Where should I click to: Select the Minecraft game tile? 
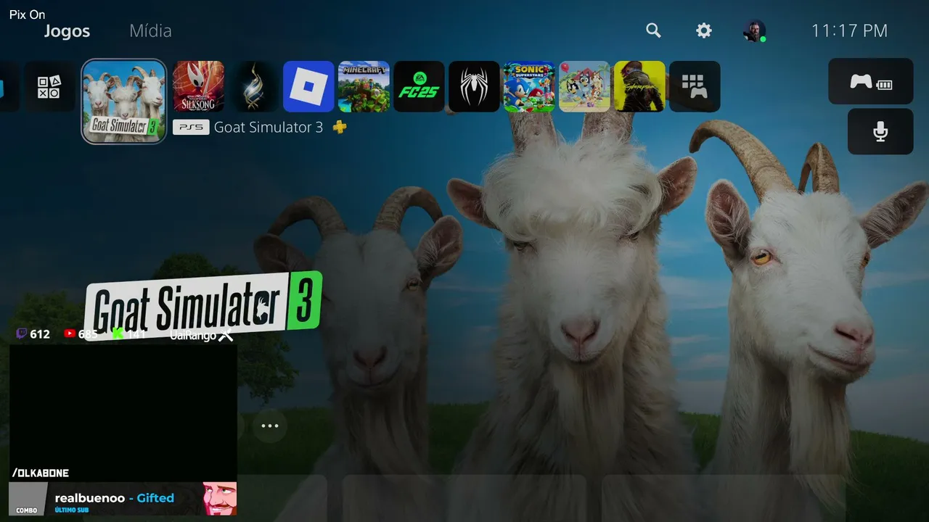click(x=364, y=86)
